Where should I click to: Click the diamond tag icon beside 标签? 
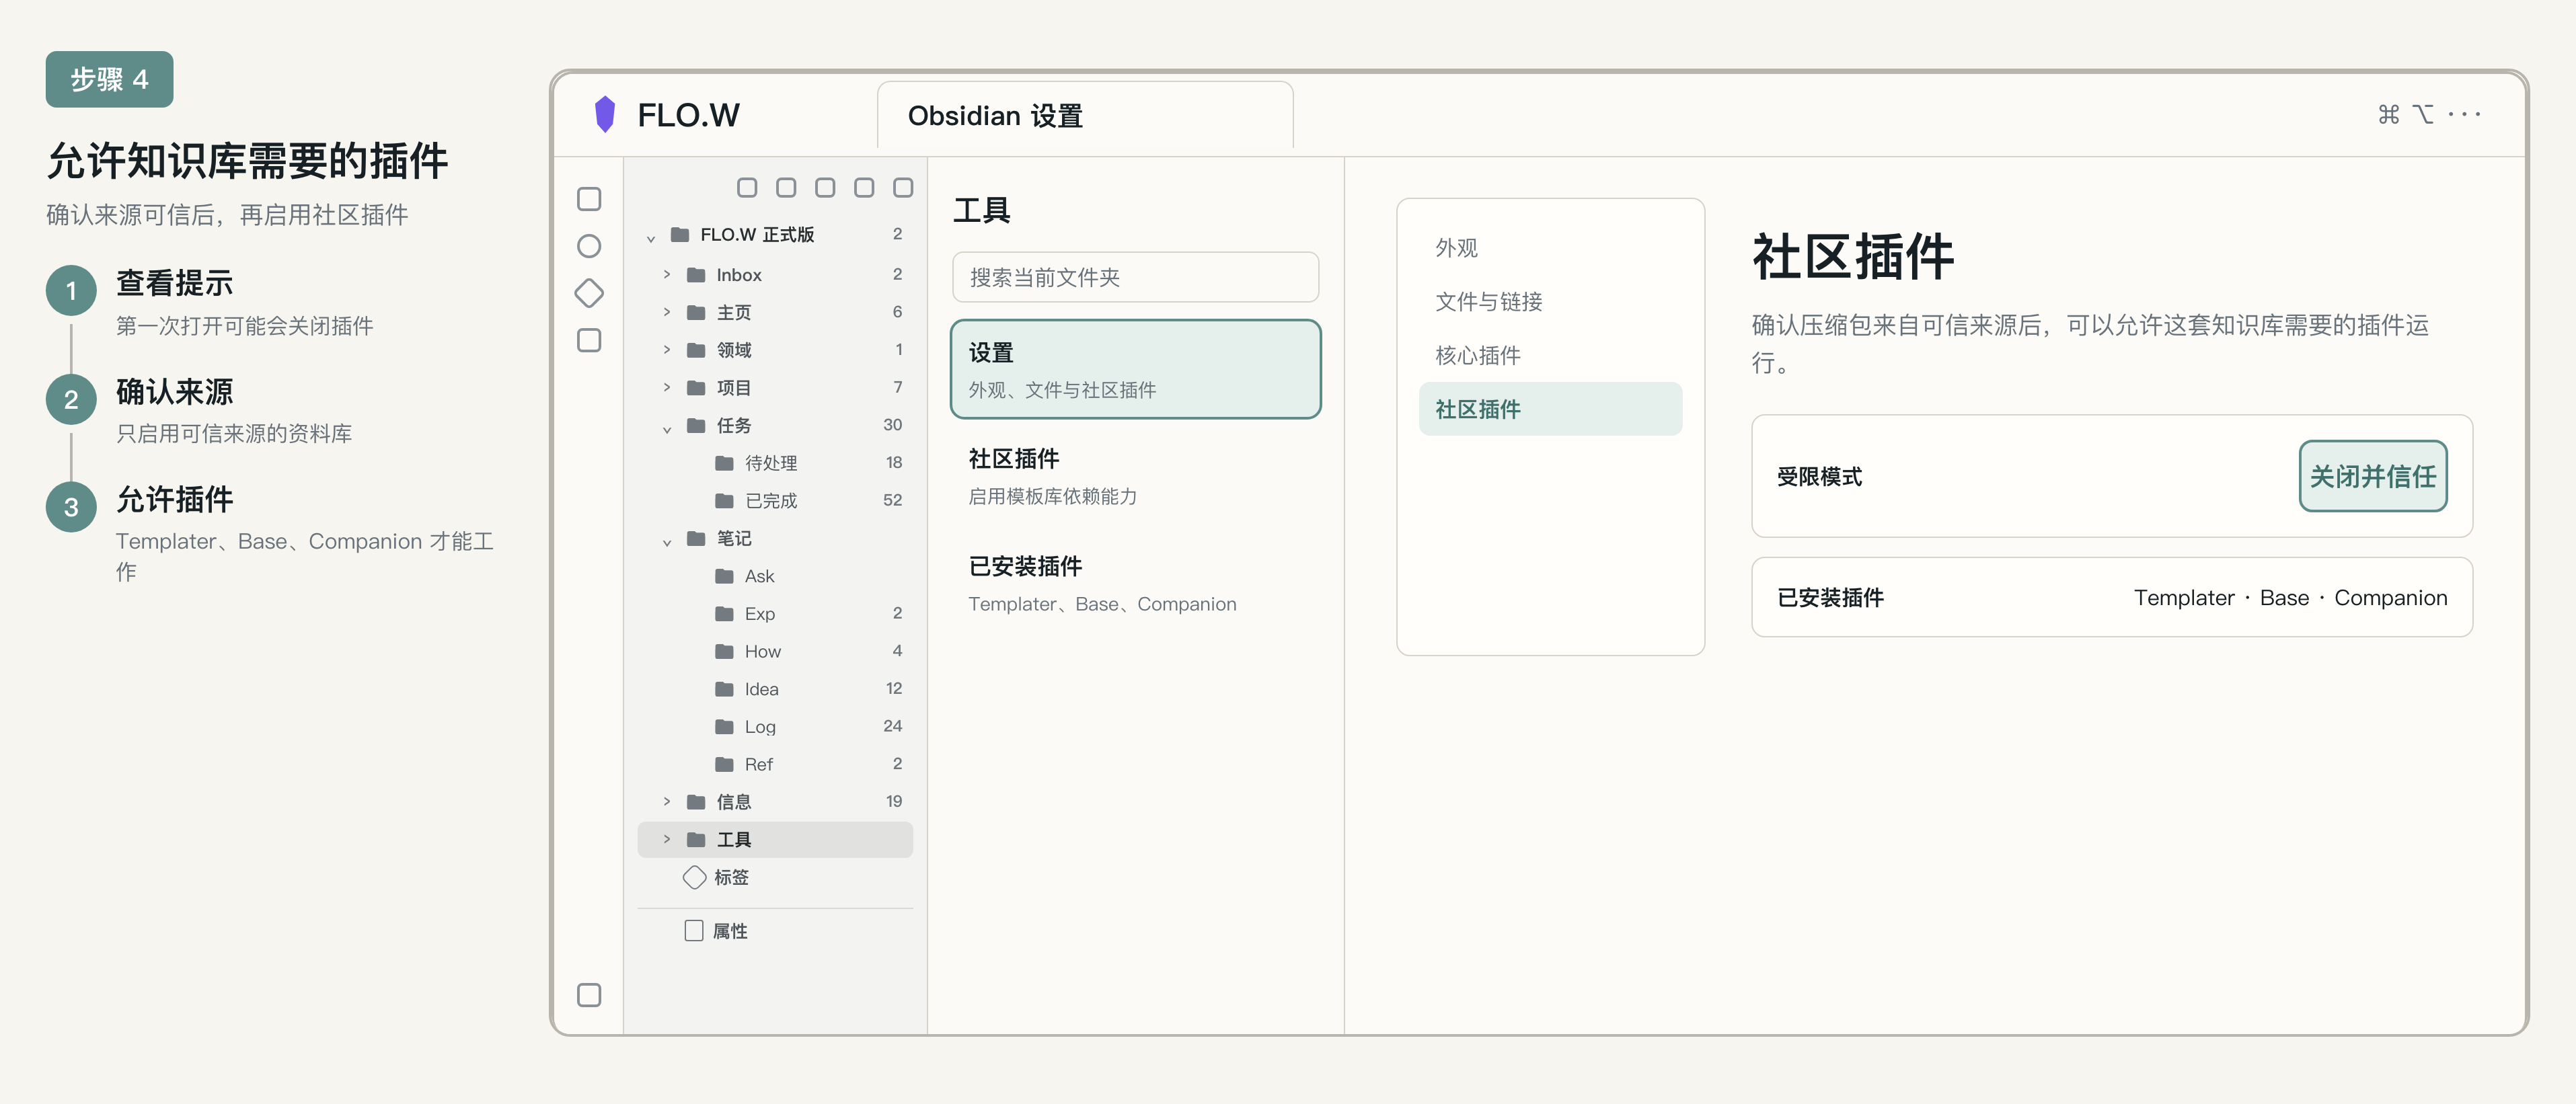tap(694, 877)
